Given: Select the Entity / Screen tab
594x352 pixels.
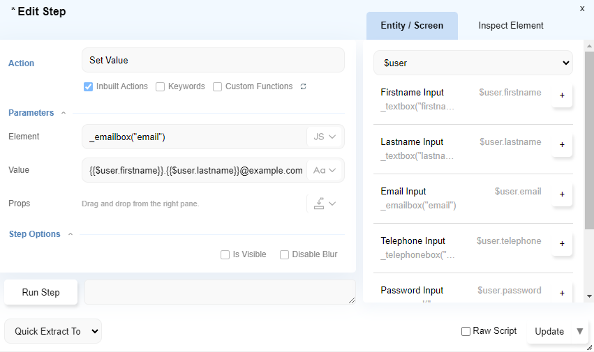Looking at the screenshot, I should [412, 26].
